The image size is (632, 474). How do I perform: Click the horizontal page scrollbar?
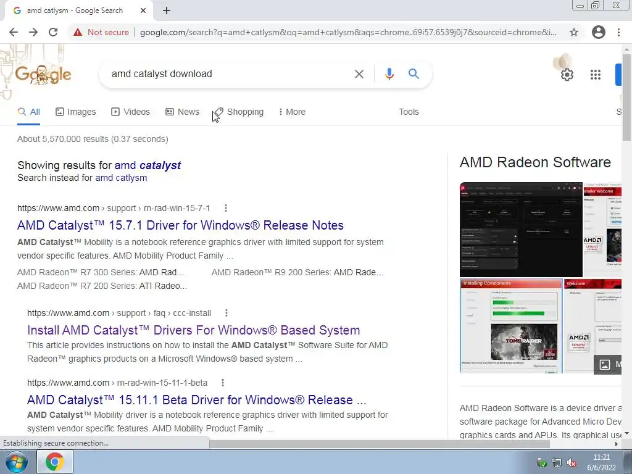(x=380, y=444)
